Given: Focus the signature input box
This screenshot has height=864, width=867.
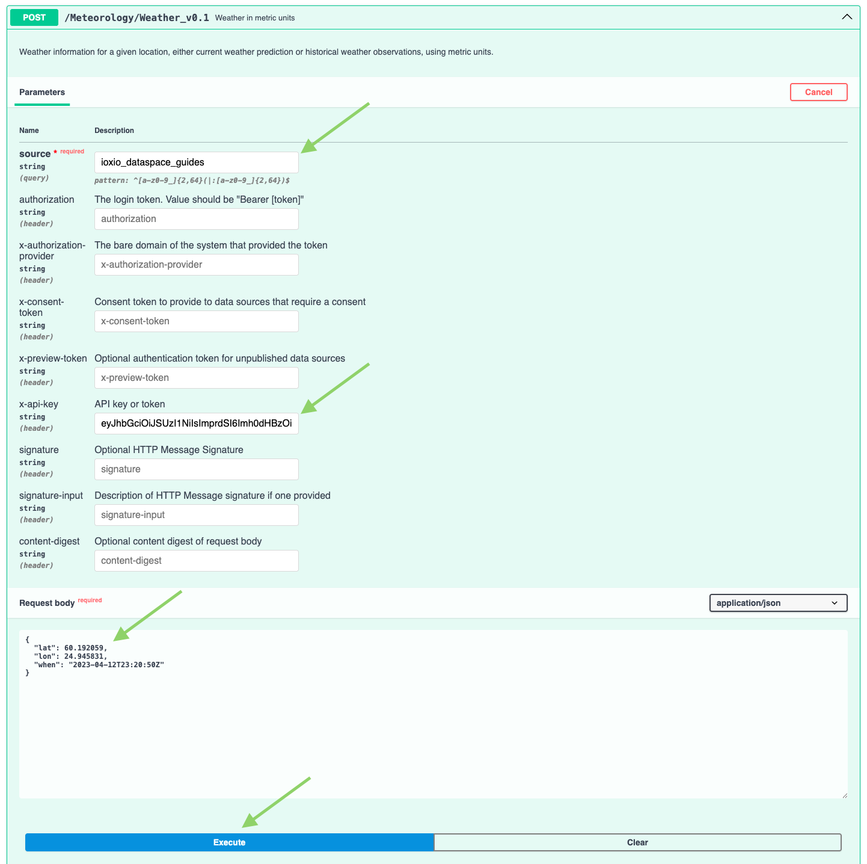Looking at the screenshot, I should (x=196, y=469).
